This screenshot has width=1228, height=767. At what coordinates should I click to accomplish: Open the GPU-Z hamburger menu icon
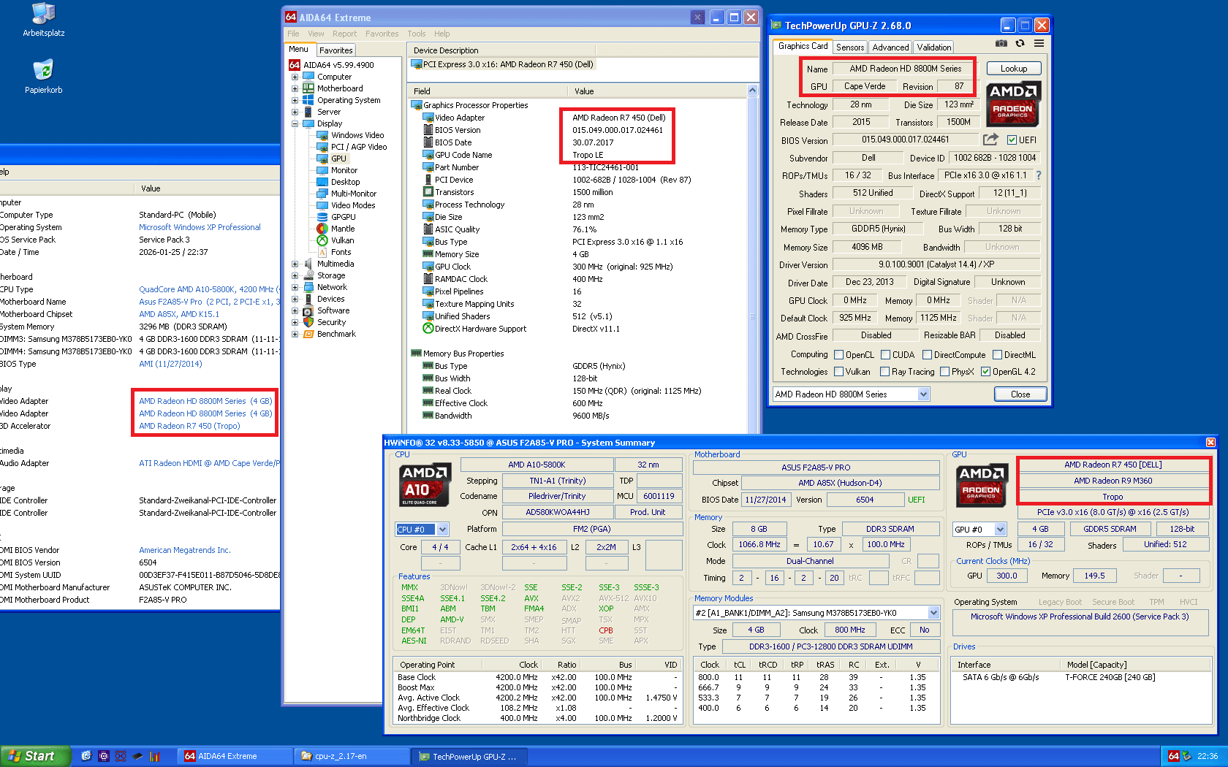pyautogui.click(x=1039, y=44)
